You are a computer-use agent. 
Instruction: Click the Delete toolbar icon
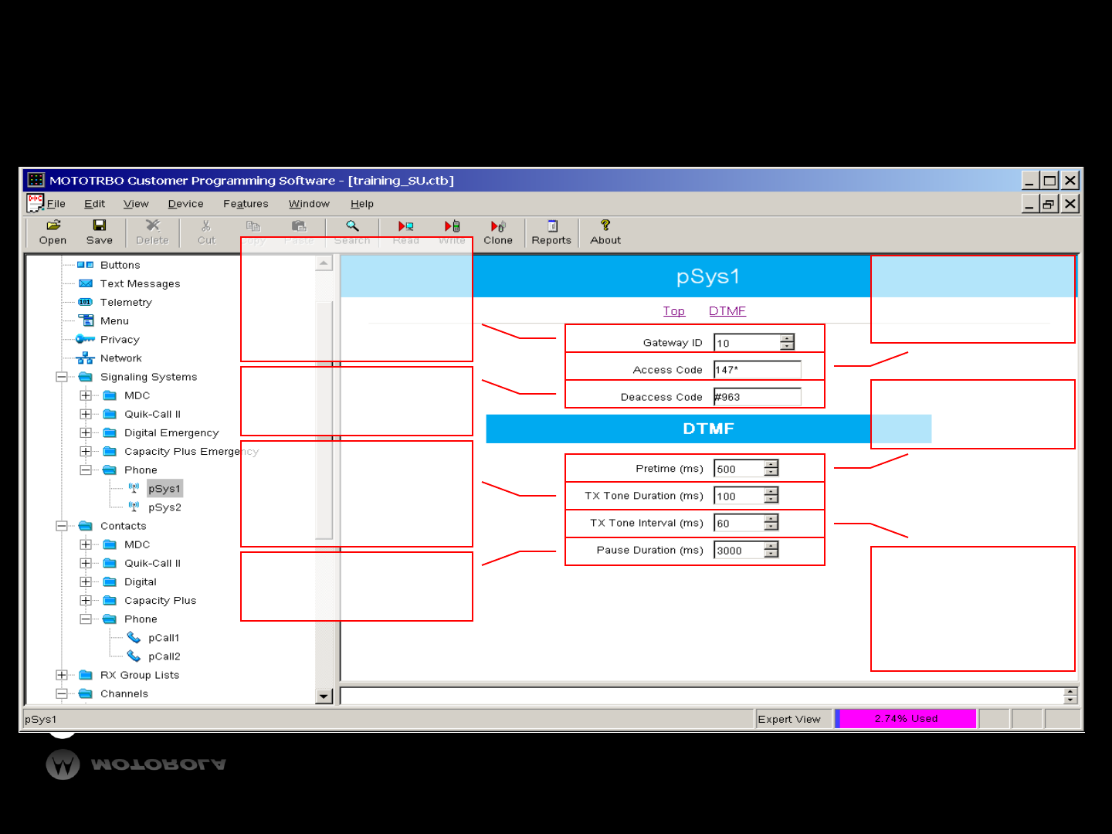[x=152, y=232]
